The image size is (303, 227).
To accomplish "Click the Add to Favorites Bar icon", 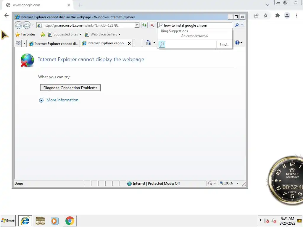I will coord(43,34).
